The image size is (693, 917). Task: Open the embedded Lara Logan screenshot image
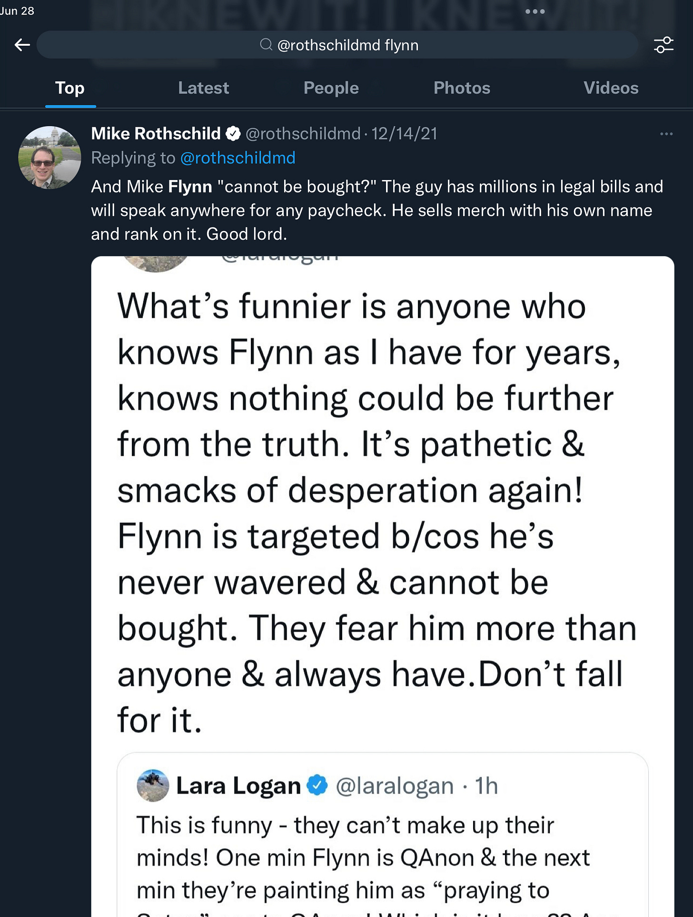(383, 586)
